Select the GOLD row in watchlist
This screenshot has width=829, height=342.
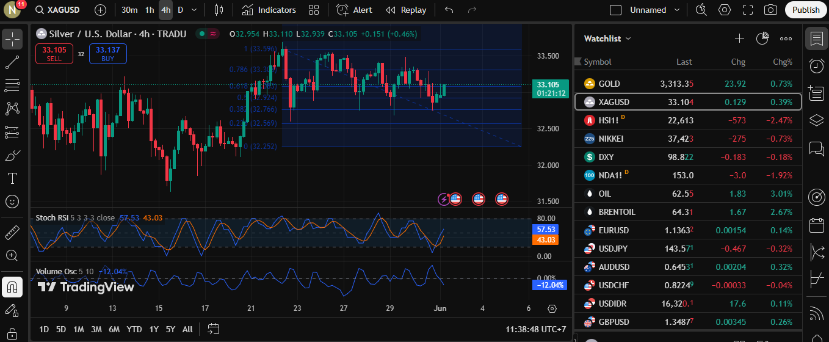click(x=688, y=84)
